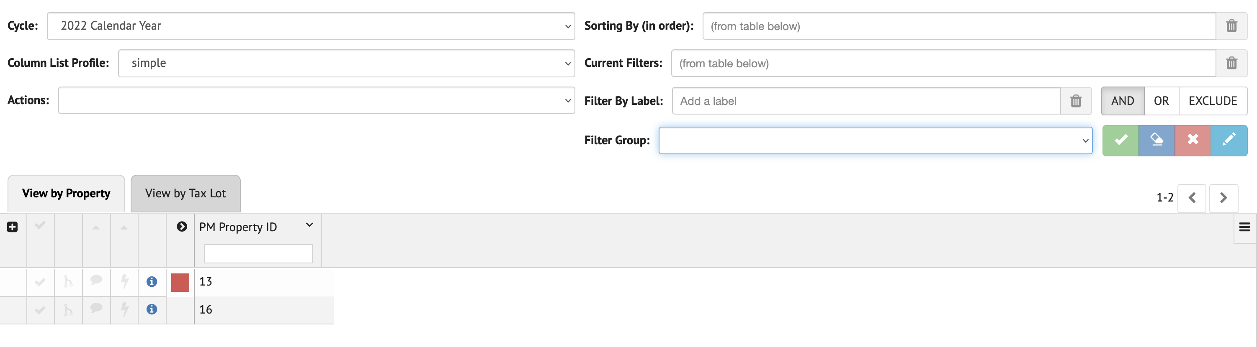Image resolution: width=1257 pixels, height=347 pixels.
Task: Switch to View by Tax Lot tab
Action: [185, 194]
